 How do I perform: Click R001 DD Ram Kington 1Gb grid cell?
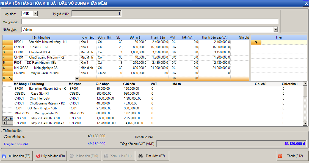pos(46,63)
